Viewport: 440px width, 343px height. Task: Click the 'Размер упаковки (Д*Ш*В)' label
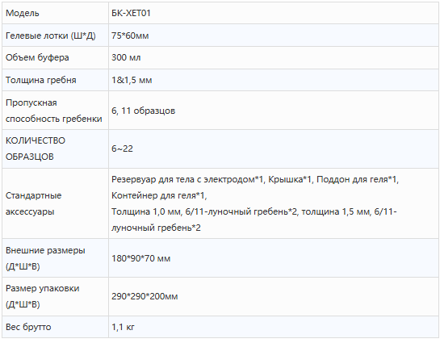click(42, 296)
